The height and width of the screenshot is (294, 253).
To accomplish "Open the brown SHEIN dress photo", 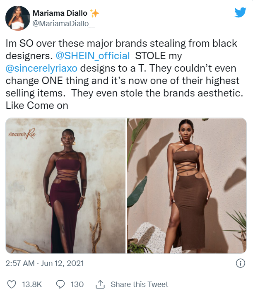I will pos(187,186).
